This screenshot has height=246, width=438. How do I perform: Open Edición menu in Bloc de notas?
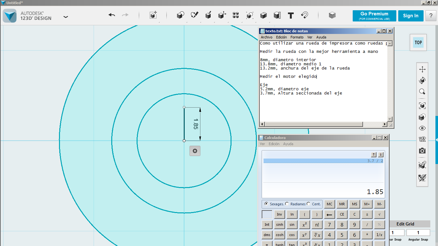[281, 37]
